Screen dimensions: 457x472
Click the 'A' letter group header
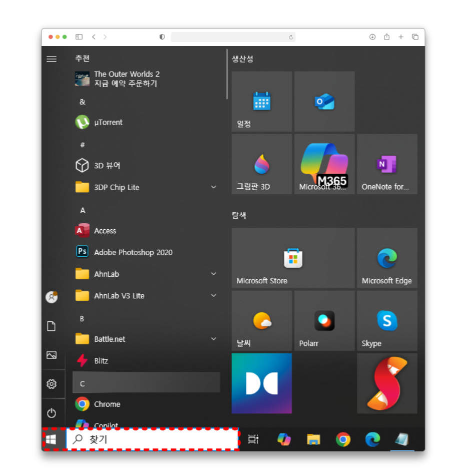83,210
